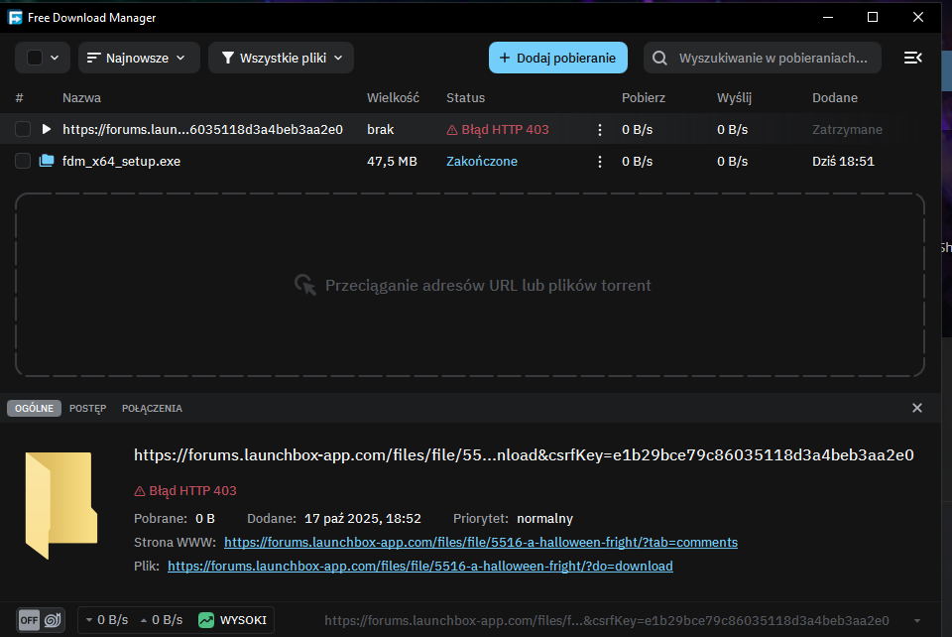Viewport: 952px width, 637px height.
Task: Open three-dot menu for the failed HTTP 403 download
Action: 598,129
